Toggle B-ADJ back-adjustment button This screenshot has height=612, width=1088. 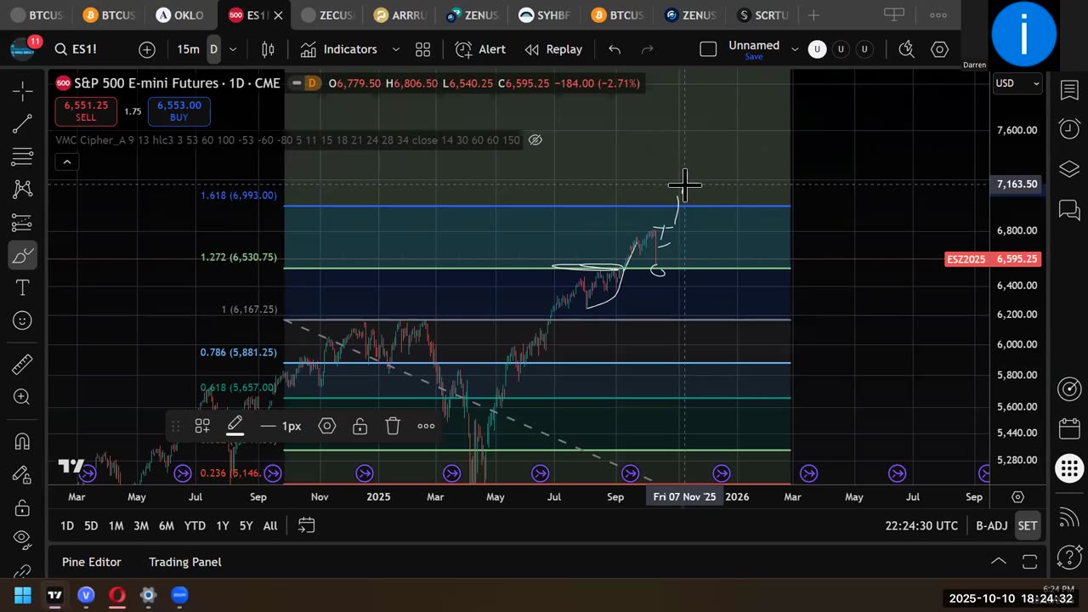(991, 525)
